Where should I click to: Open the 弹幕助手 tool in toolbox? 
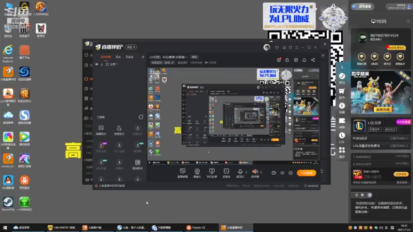click(x=101, y=130)
